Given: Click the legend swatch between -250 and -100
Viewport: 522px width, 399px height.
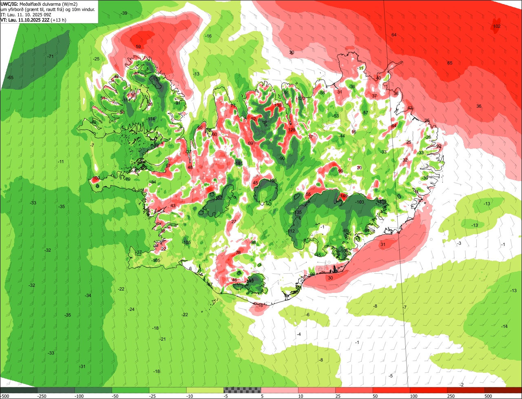Looking at the screenshot, I should click(x=56, y=390).
